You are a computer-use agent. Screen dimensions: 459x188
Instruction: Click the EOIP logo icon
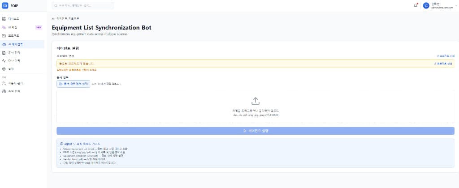[x=5, y=5]
